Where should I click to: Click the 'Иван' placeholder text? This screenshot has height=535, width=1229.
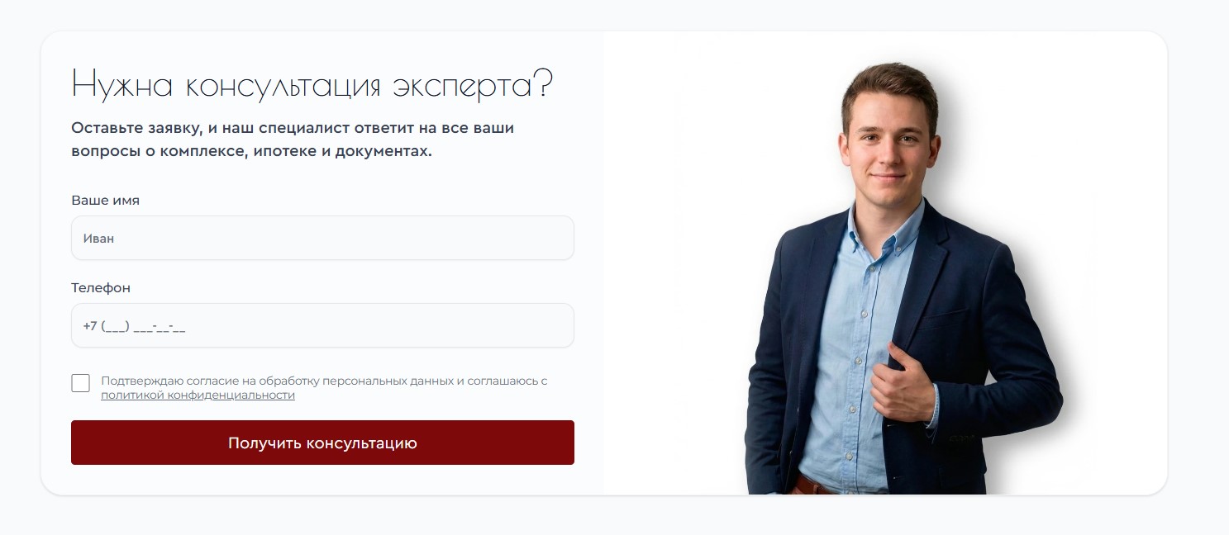[98, 239]
